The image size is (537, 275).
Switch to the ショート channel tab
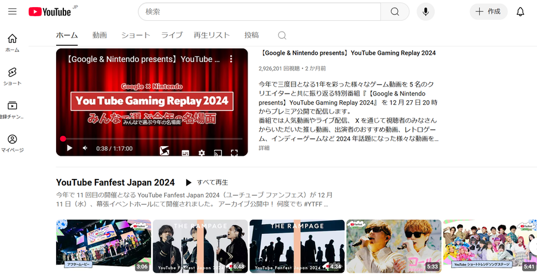coord(135,35)
